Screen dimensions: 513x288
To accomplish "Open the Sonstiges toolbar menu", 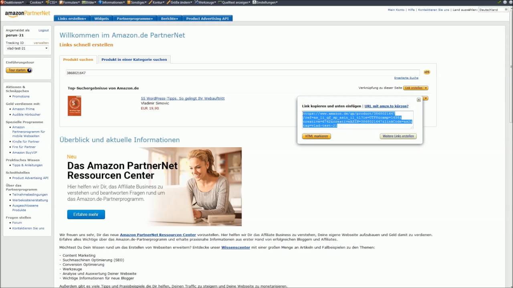I will (137, 2).
